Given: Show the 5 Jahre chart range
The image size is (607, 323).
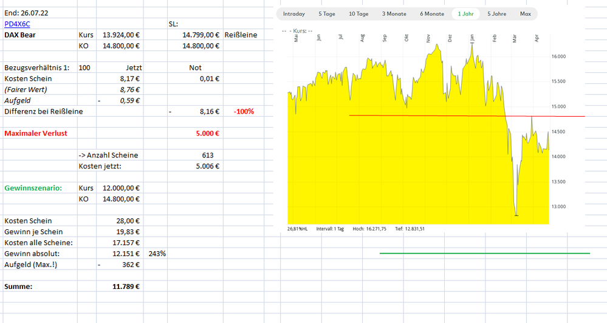Looking at the screenshot, I should (x=496, y=14).
